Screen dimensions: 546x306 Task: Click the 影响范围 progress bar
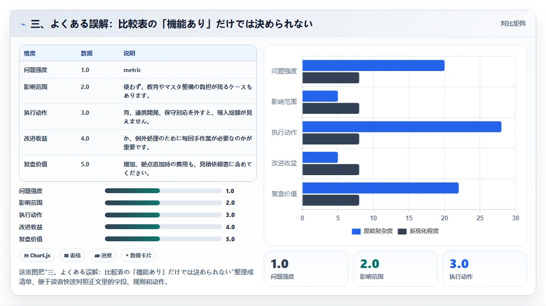(x=163, y=203)
